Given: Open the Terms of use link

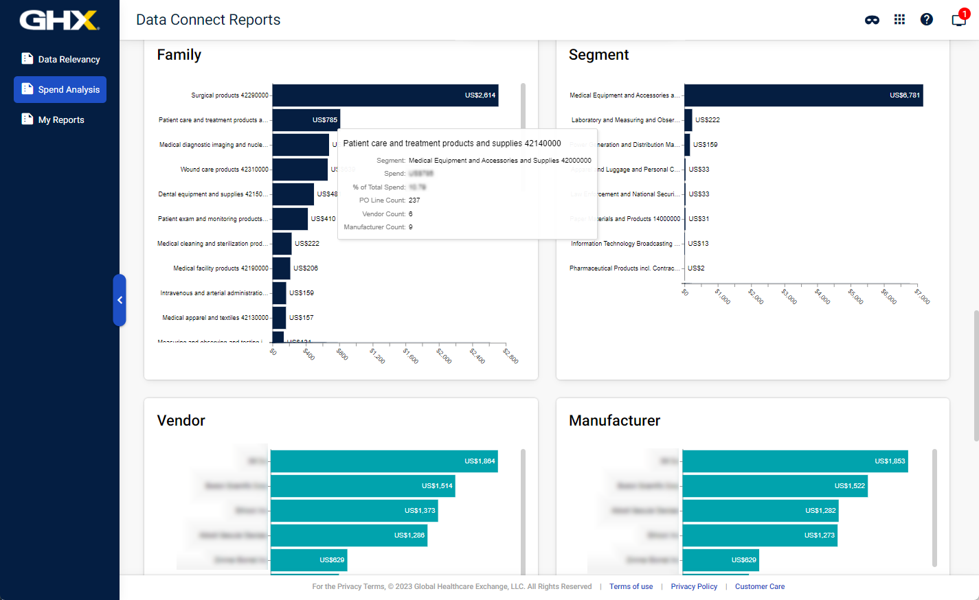Looking at the screenshot, I should click(x=631, y=586).
